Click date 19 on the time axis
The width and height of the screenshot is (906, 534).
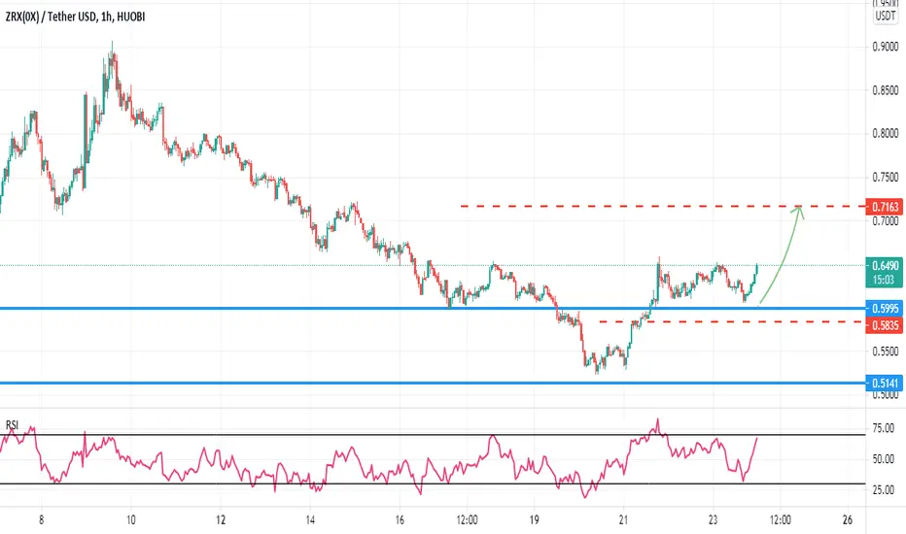click(x=534, y=519)
